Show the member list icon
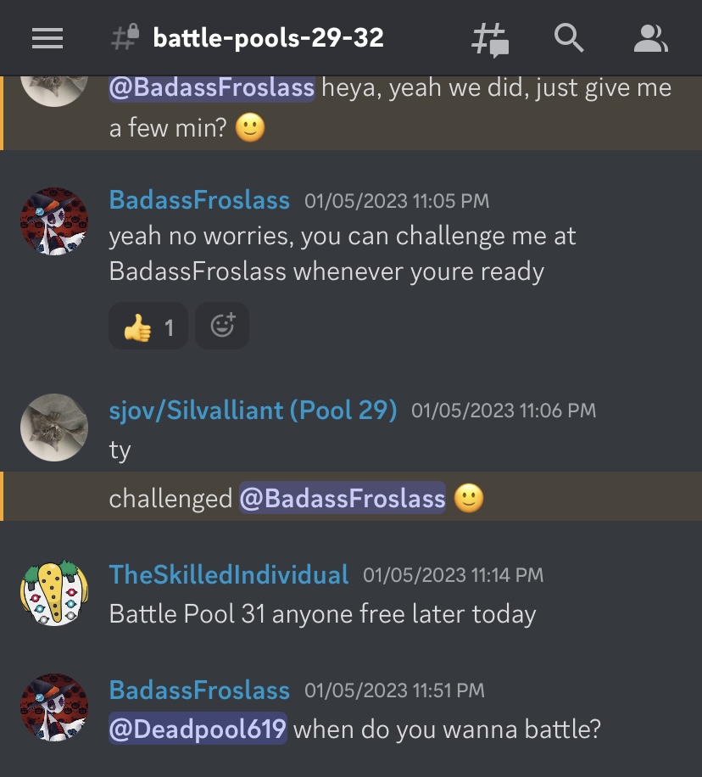 pyautogui.click(x=650, y=38)
